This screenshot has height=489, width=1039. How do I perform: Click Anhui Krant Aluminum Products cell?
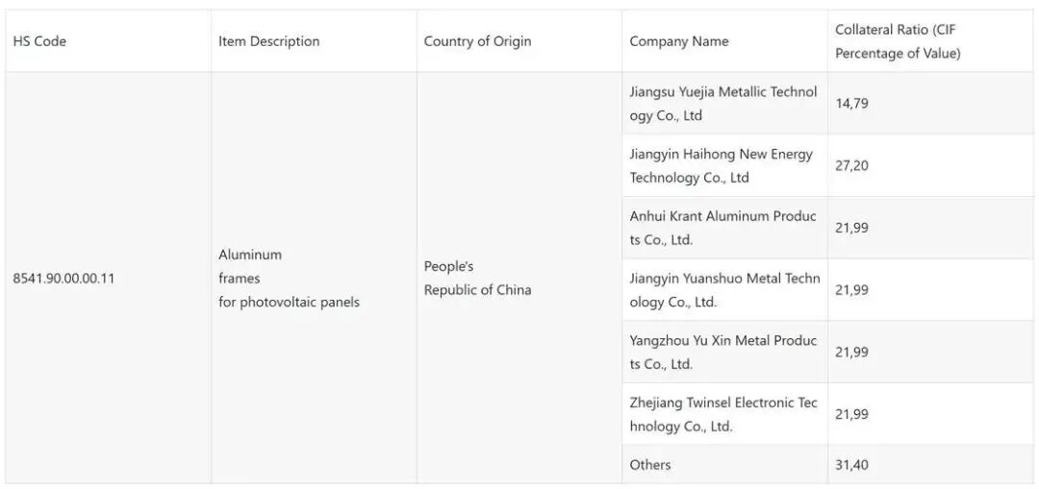pos(722,228)
